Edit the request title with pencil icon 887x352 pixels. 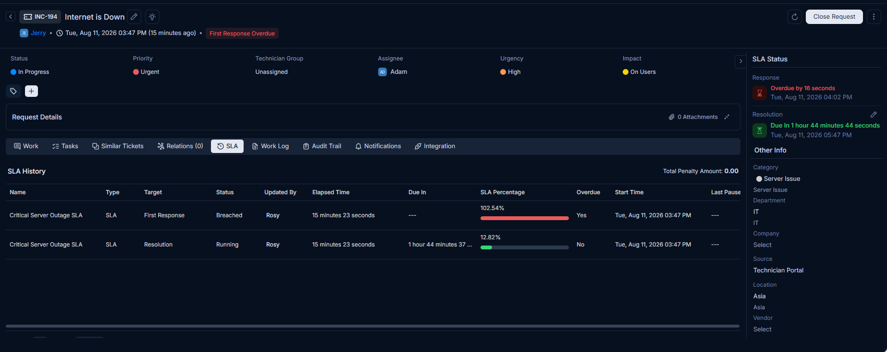[134, 17]
